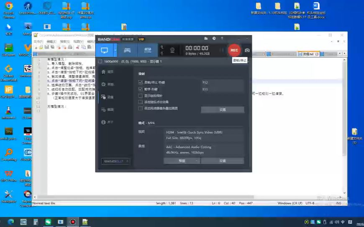Open the Image section in Bandicam sidebar
This screenshot has width=364, height=227.
(x=108, y=110)
